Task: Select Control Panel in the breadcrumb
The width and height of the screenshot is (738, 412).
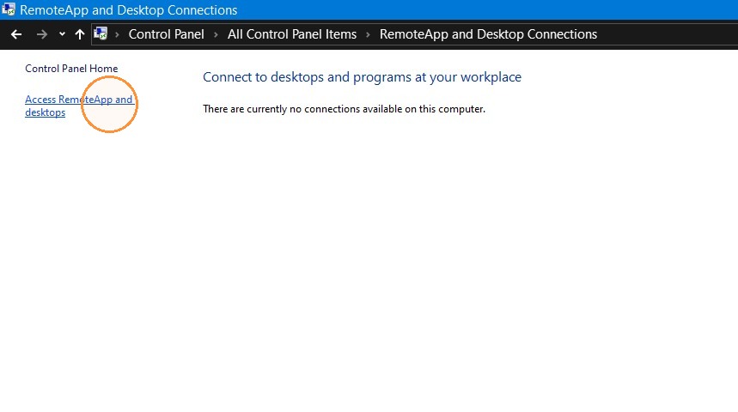Action: 166,34
